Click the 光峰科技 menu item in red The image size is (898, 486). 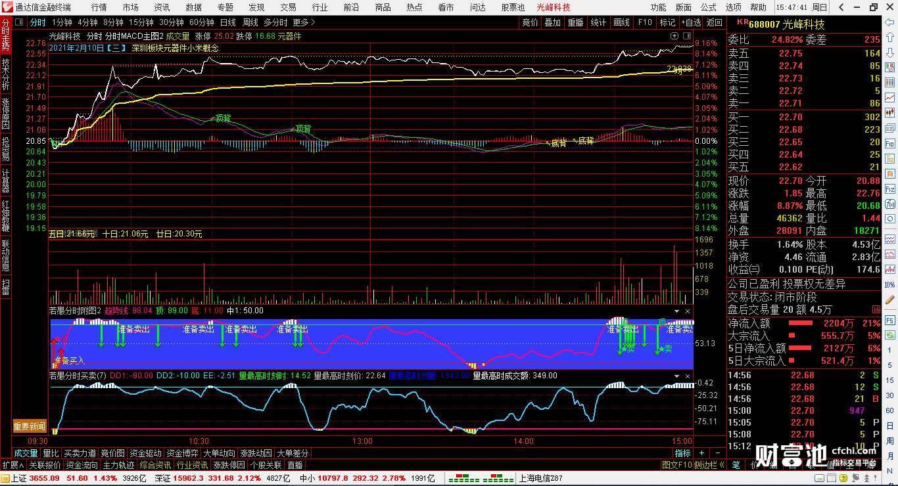tap(554, 7)
